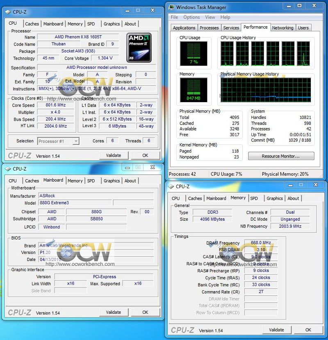328x340 pixels.
Task: Switch to Processes tab in Task Manager
Action: (x=209, y=28)
